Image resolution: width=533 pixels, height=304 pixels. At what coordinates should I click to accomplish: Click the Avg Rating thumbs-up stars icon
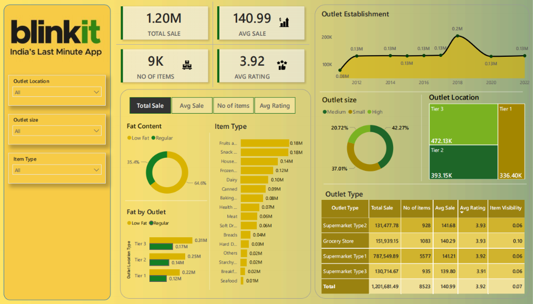282,65
